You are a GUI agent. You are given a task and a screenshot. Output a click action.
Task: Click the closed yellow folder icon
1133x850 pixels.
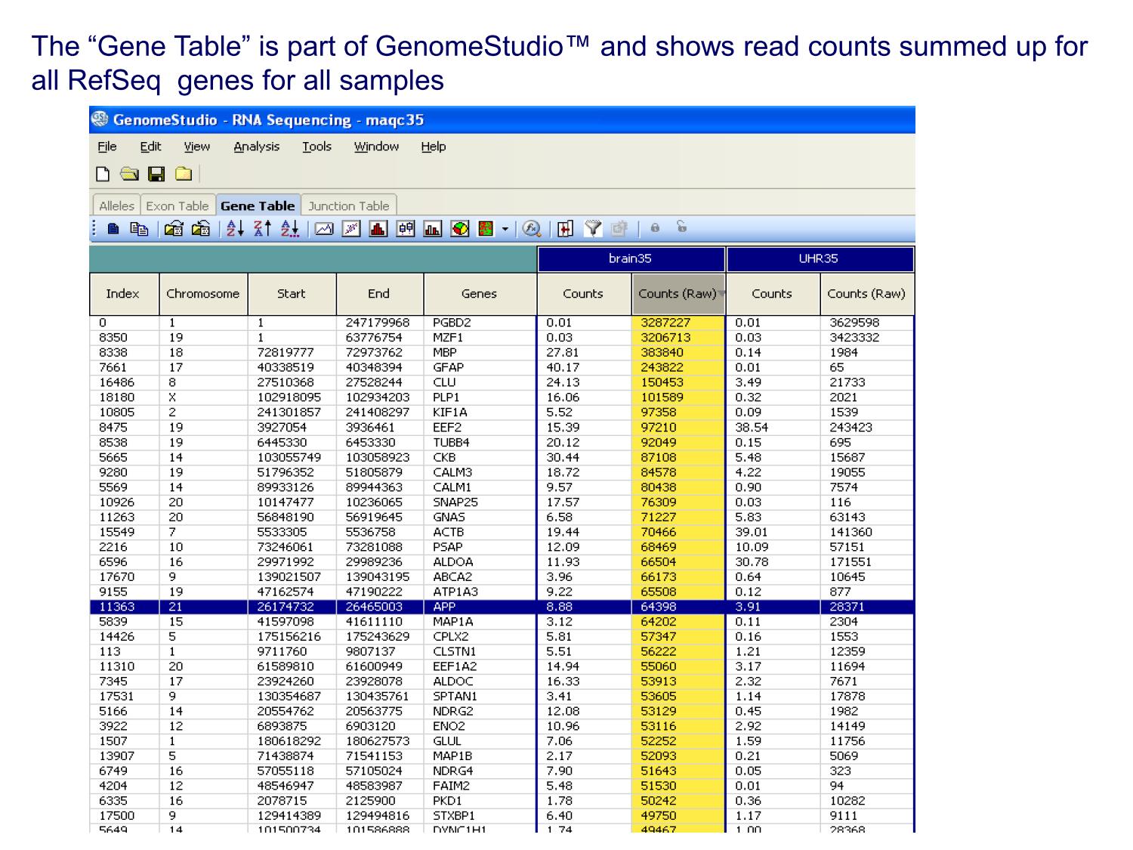pyautogui.click(x=183, y=175)
